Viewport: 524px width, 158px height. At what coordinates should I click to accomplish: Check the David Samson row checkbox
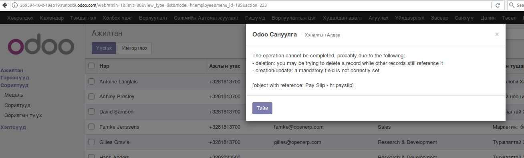[x=91, y=112]
